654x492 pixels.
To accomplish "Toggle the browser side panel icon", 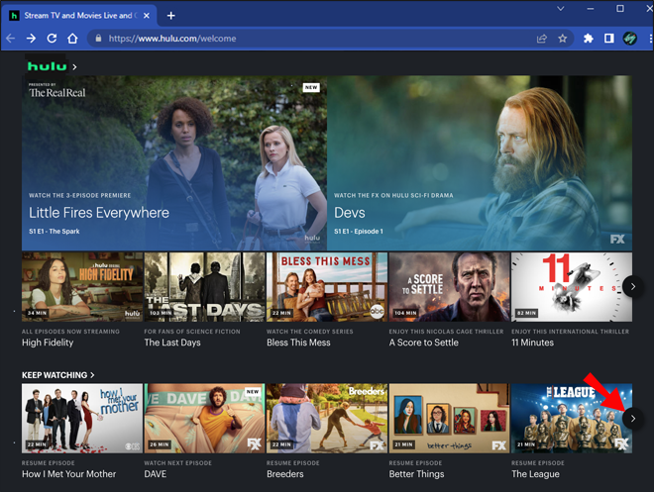I will point(609,39).
